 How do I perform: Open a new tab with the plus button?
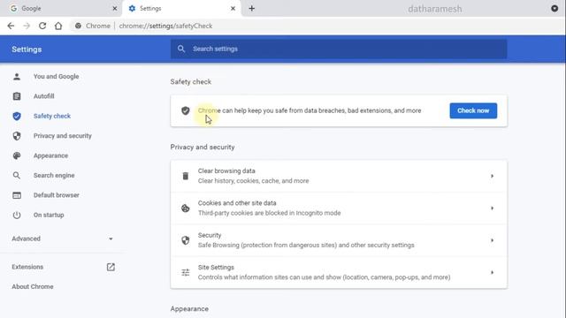pos(251,8)
